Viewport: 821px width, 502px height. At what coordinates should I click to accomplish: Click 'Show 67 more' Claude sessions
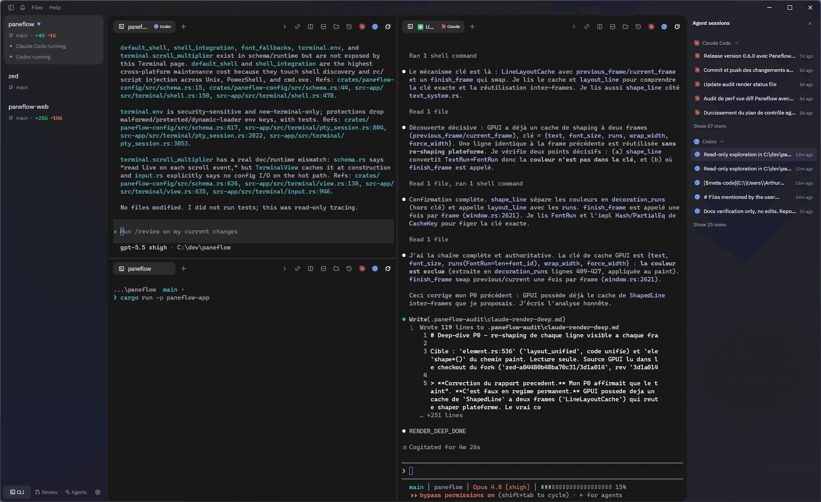pyautogui.click(x=709, y=126)
